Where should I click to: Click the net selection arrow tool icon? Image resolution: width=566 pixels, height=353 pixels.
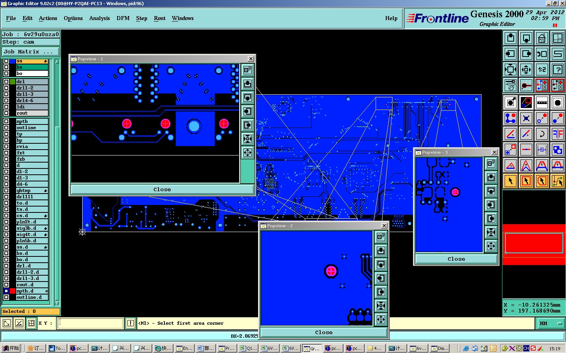click(x=558, y=181)
